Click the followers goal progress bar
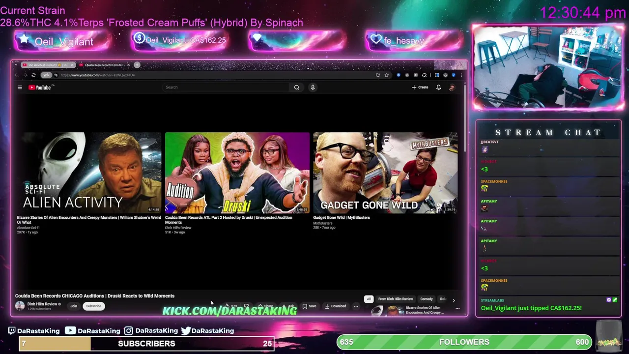629x354 pixels. [464, 342]
